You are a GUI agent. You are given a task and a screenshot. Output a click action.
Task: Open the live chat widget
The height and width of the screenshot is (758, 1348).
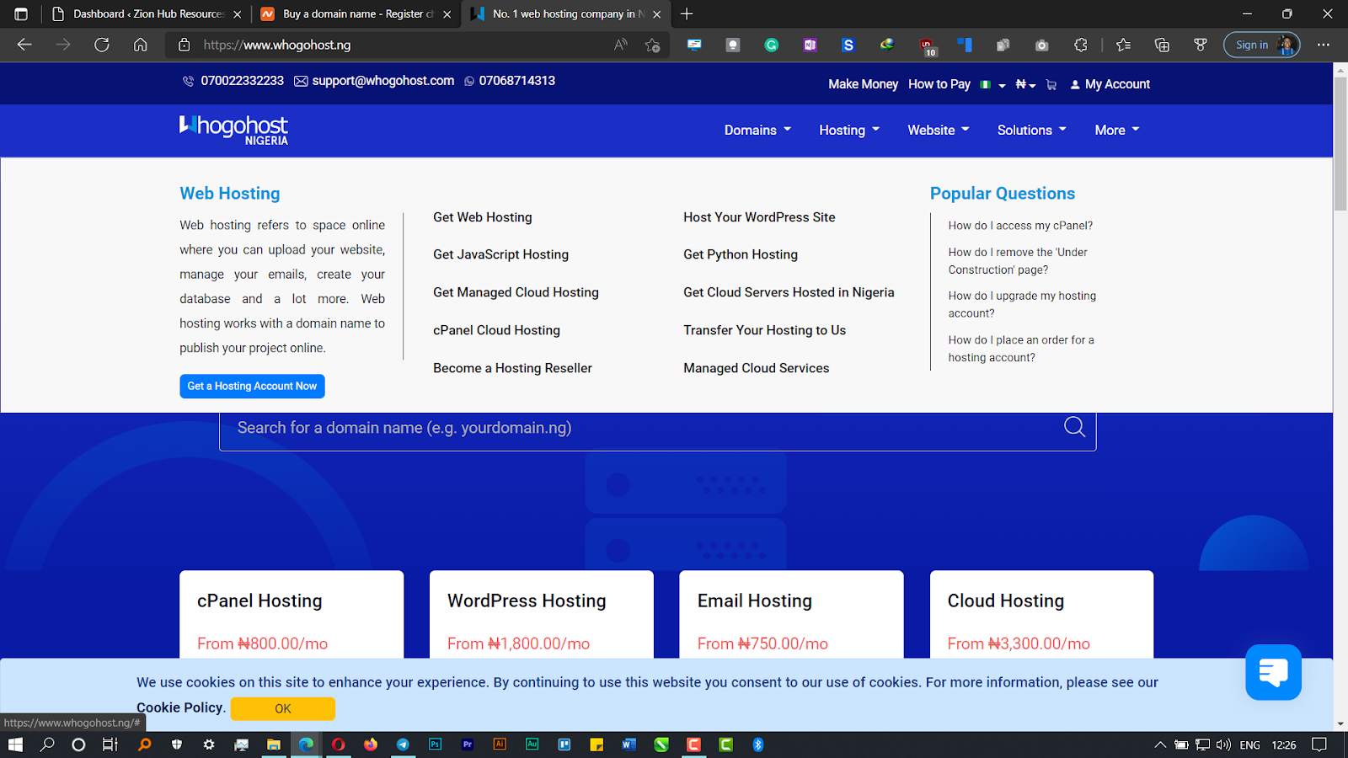[x=1273, y=672]
